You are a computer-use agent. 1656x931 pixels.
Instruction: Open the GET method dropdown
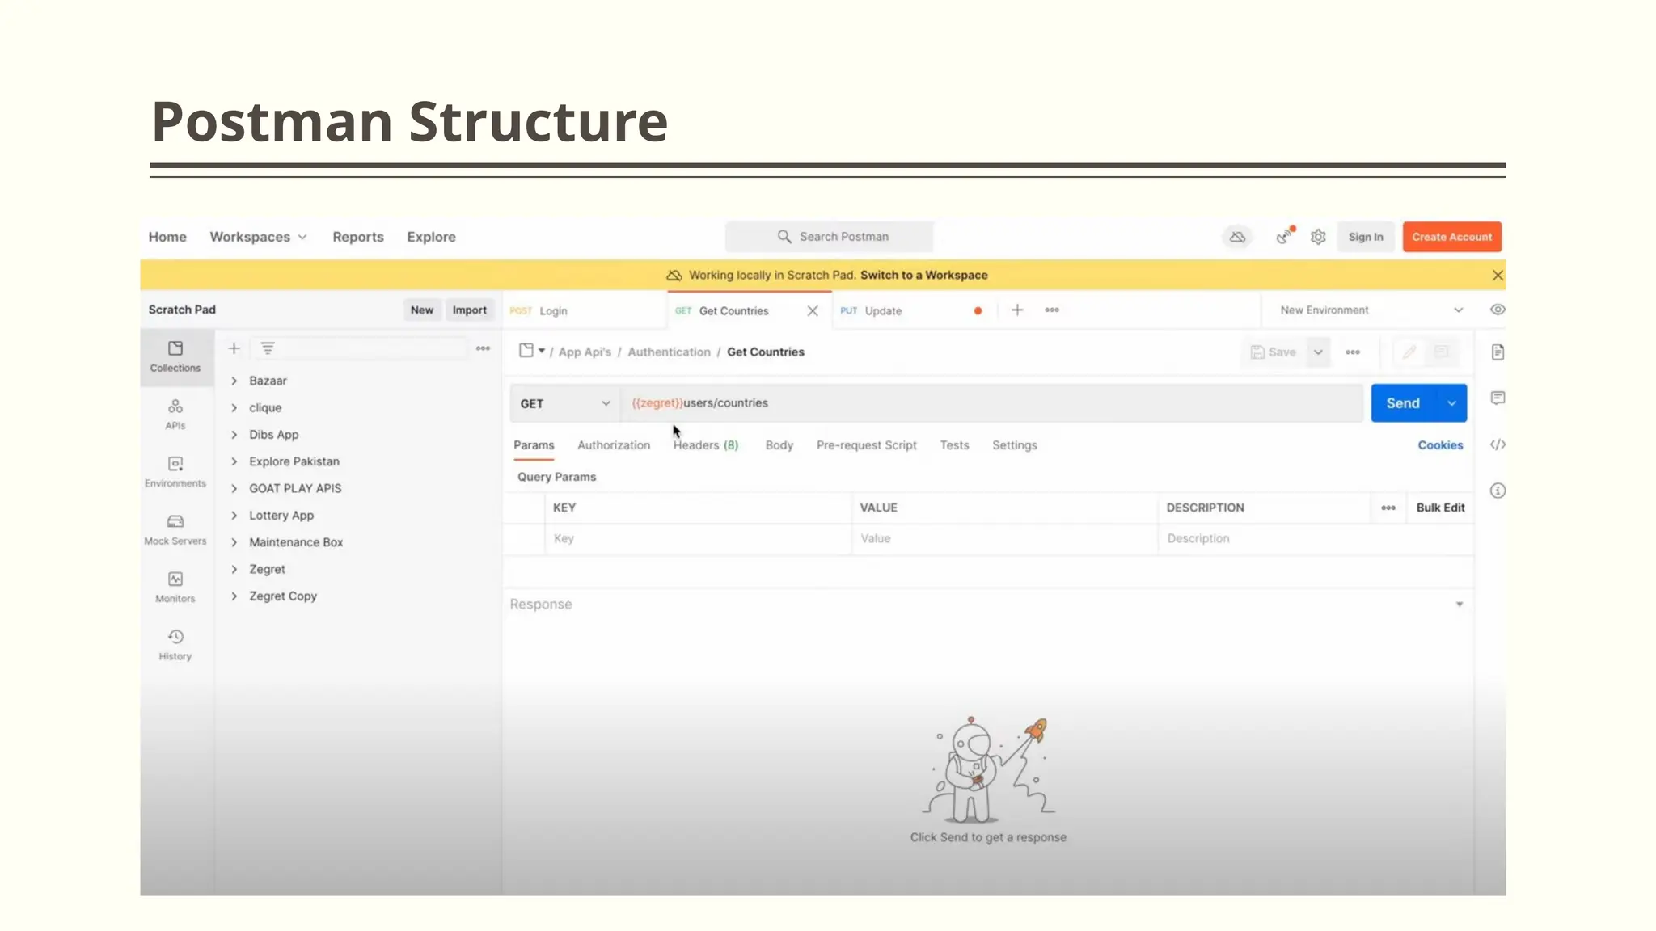564,403
